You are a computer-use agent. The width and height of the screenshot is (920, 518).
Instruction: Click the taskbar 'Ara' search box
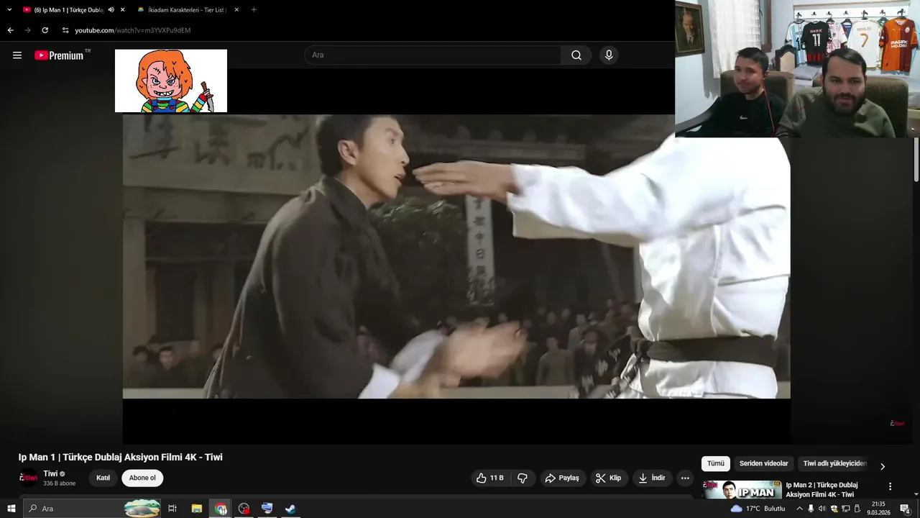click(x=93, y=509)
